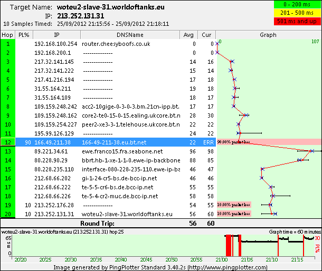322x271 pixels.
Task: Click the router.cheesyboofs.co.uk DNS name
Action: click(116, 44)
